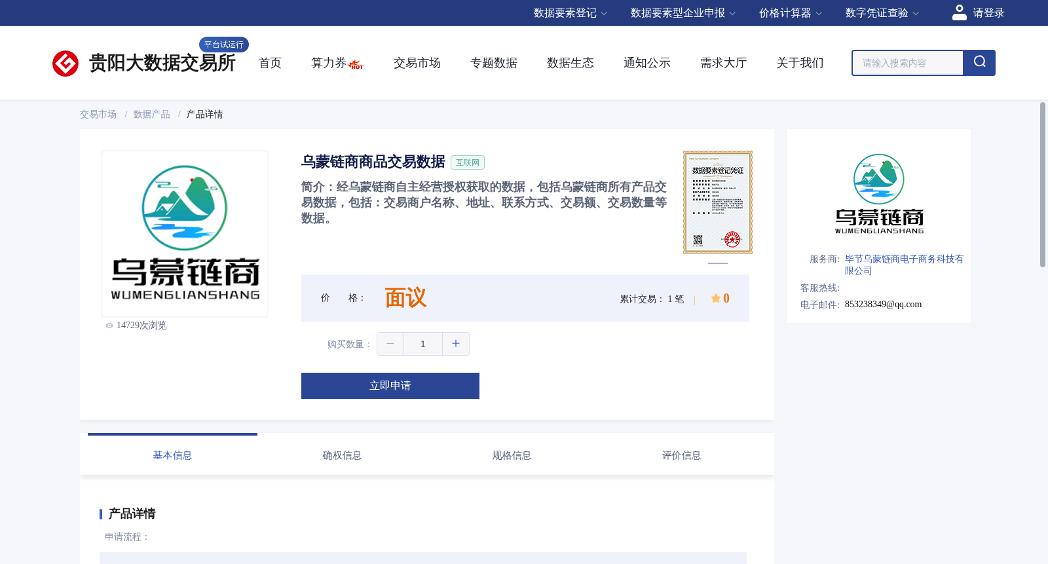1048x564 pixels.
Task: Click the email 853238349@qq.com
Action: (883, 305)
